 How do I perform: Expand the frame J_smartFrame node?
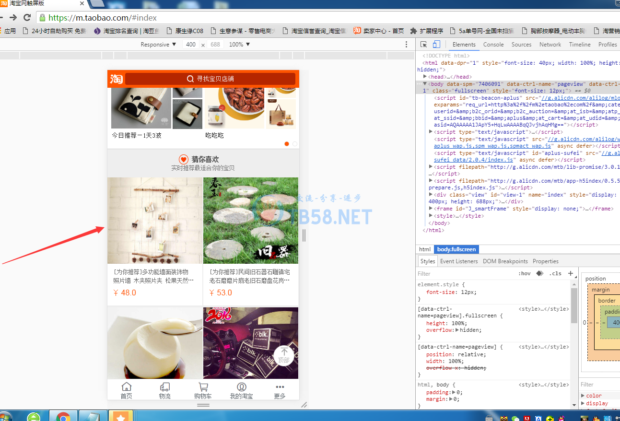pyautogui.click(x=431, y=209)
